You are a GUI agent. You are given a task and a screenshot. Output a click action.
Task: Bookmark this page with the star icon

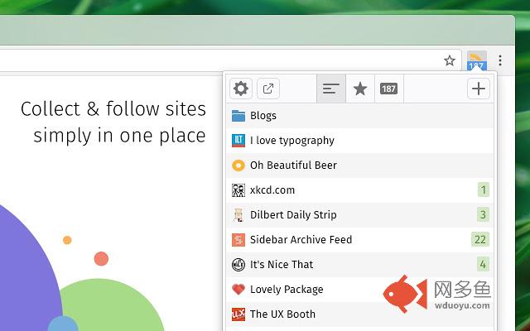pyautogui.click(x=449, y=60)
